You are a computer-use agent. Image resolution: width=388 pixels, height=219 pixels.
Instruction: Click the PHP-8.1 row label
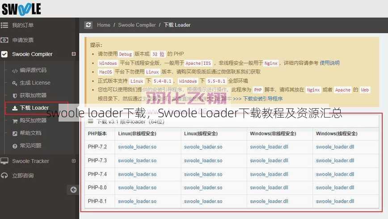(x=97, y=201)
